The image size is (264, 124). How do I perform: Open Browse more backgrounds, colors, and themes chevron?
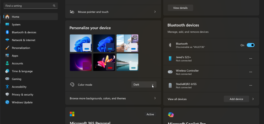155,98
